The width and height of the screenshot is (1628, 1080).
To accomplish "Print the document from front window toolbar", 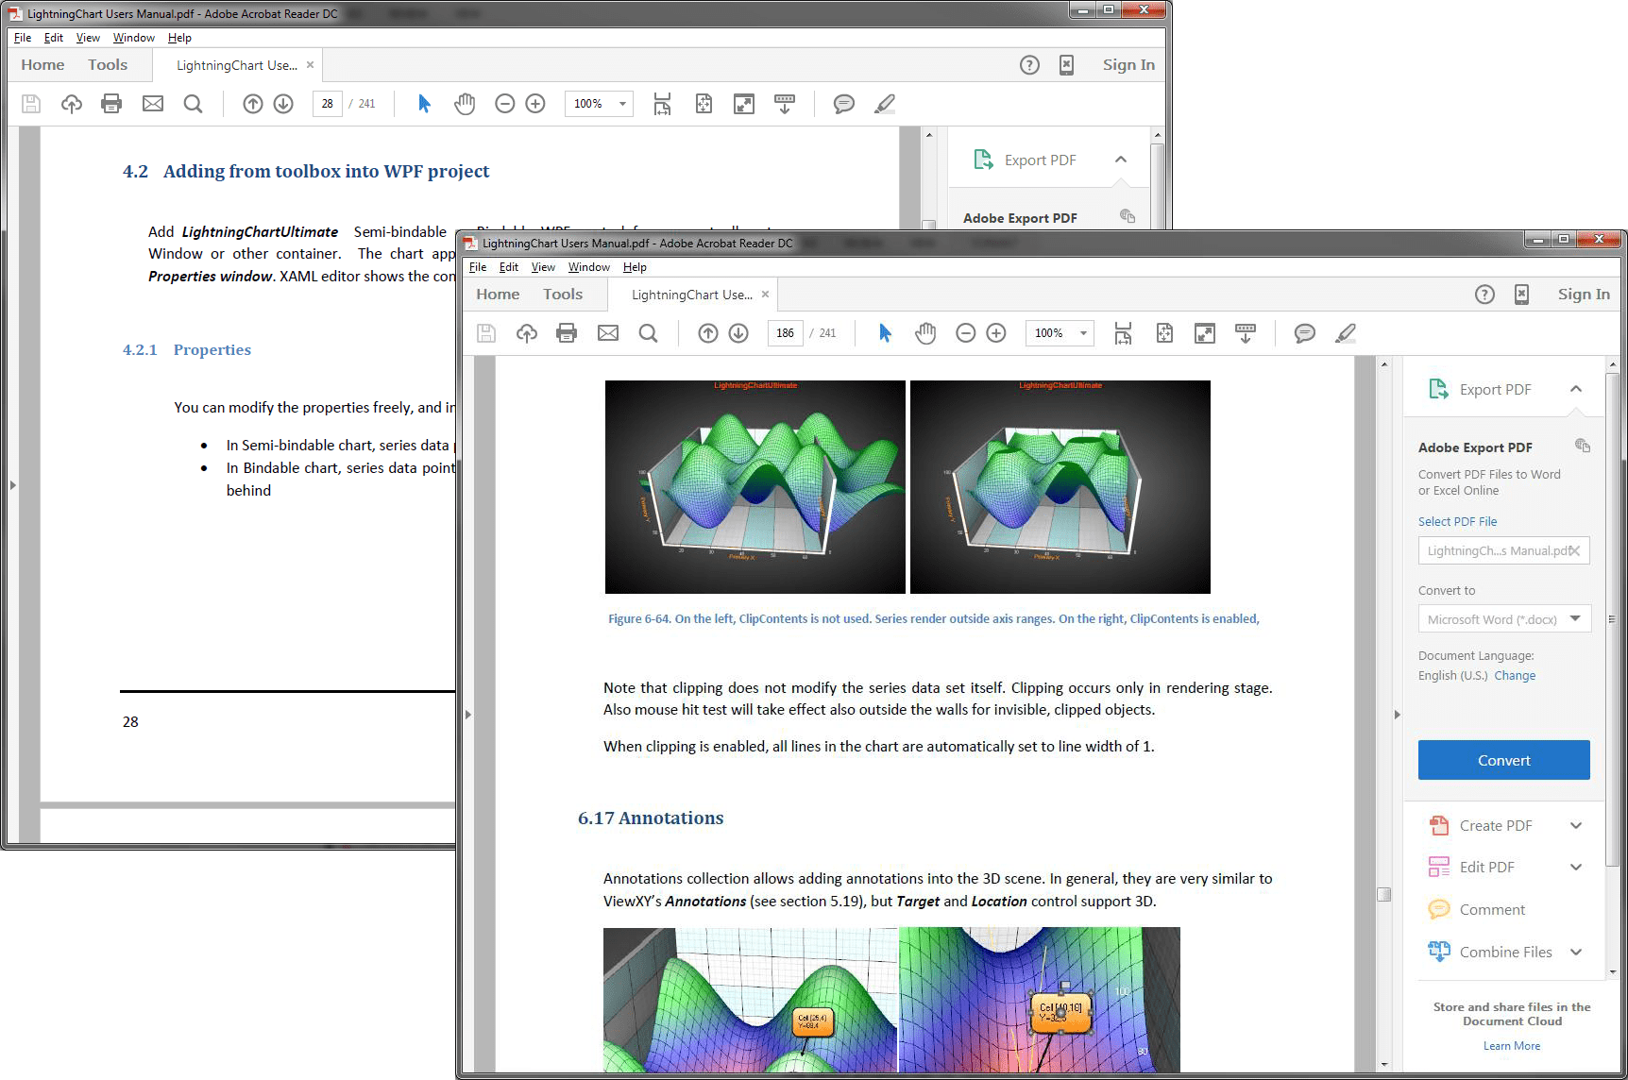I will [567, 333].
